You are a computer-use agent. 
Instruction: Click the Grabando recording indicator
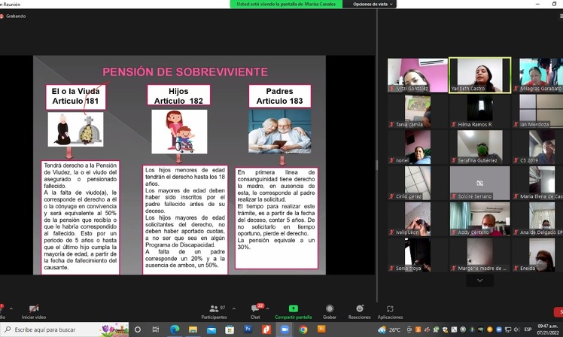coord(13,16)
